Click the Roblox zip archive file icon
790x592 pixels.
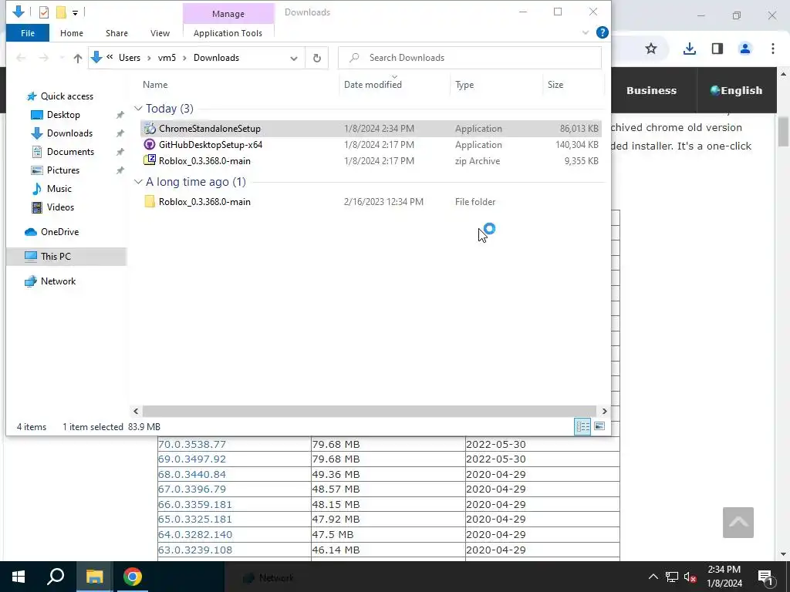point(150,160)
